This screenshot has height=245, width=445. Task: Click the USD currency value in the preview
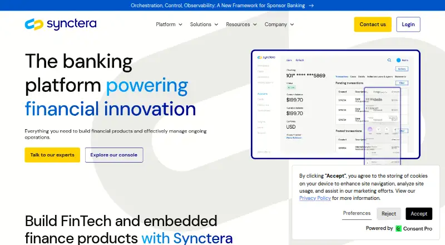click(291, 127)
